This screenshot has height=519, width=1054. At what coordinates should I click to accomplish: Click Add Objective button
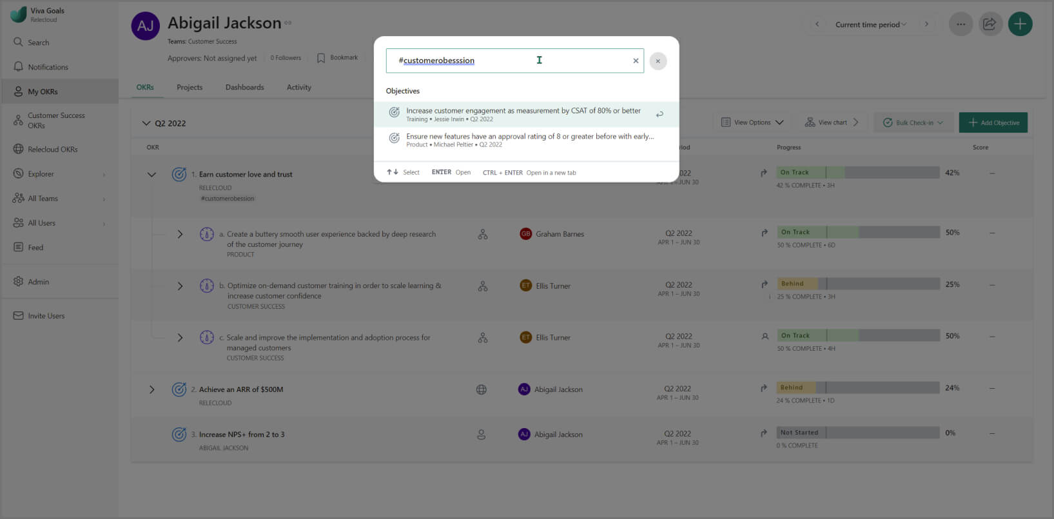[x=993, y=122]
